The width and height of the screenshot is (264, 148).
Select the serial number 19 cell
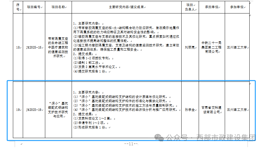click(18, 110)
